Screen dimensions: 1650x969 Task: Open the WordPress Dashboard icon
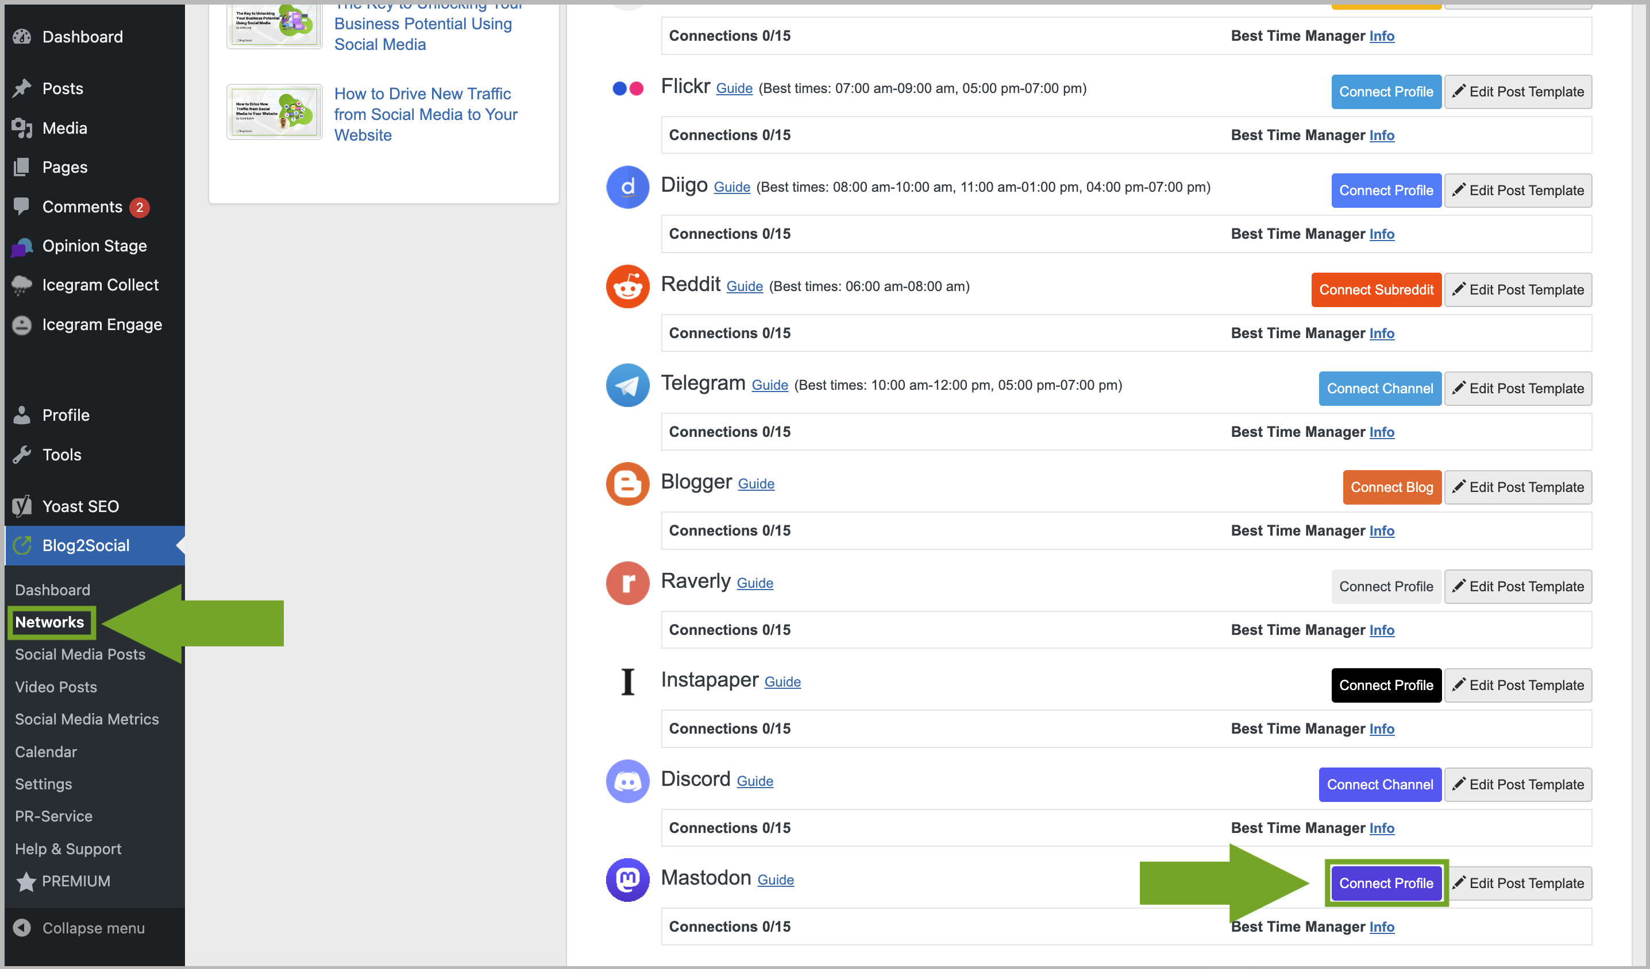(x=22, y=37)
